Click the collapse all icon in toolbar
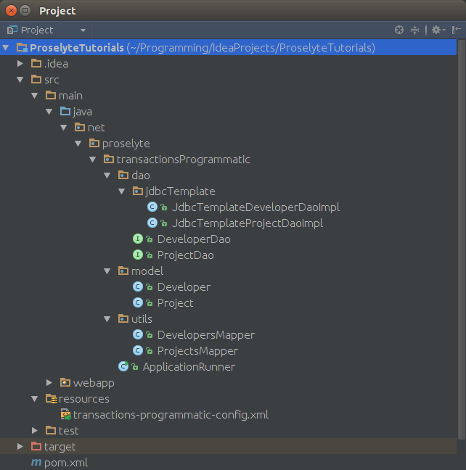 pyautogui.click(x=414, y=30)
